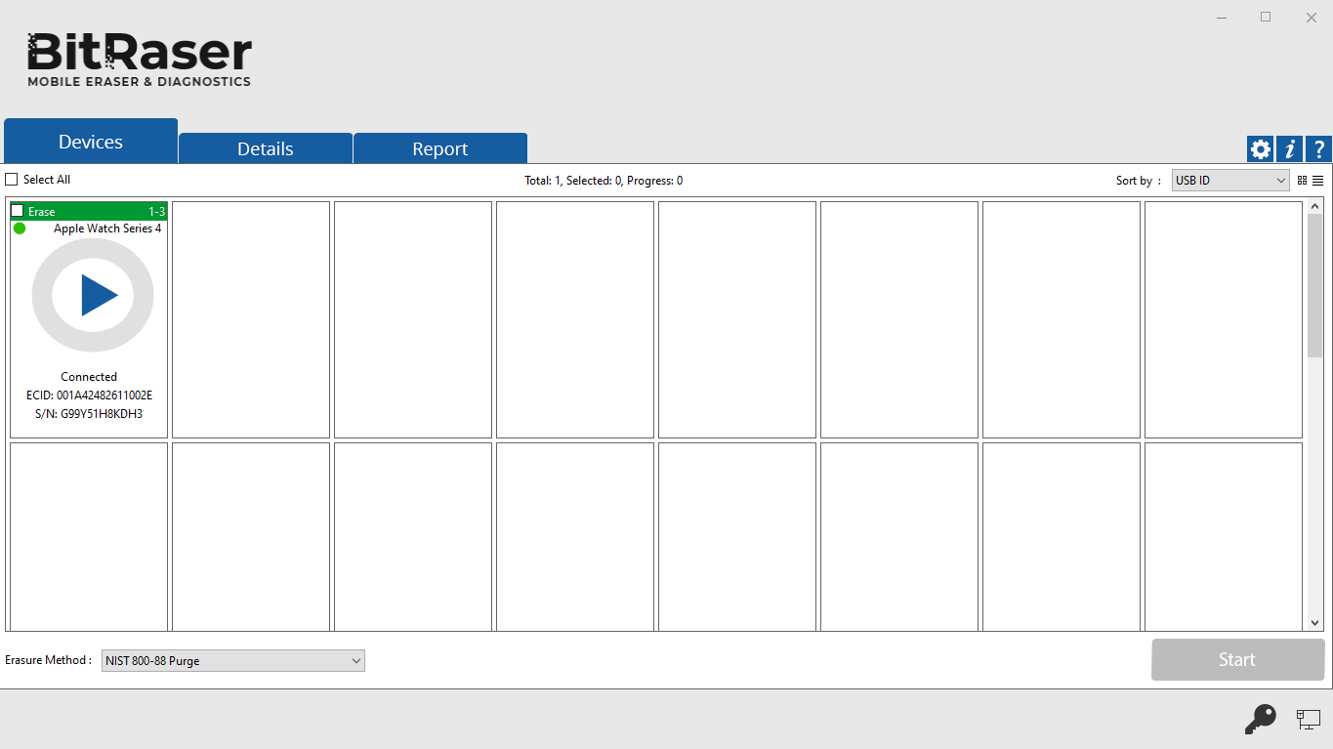Click the S/N: G99Y51H8KDH3 text
Screen dimensions: 1333x749
89,414
